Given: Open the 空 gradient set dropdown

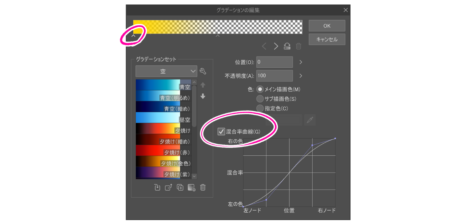Looking at the screenshot, I should coord(166,71).
